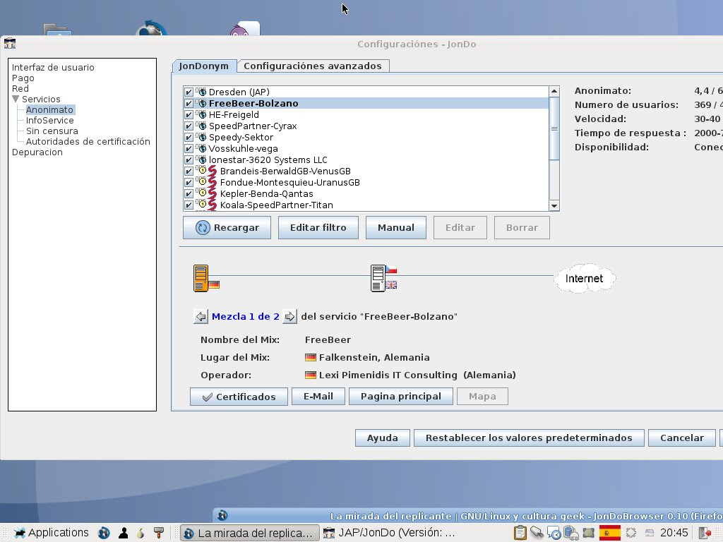Open Certificados for the mix
The width and height of the screenshot is (723, 542).
coord(239,397)
